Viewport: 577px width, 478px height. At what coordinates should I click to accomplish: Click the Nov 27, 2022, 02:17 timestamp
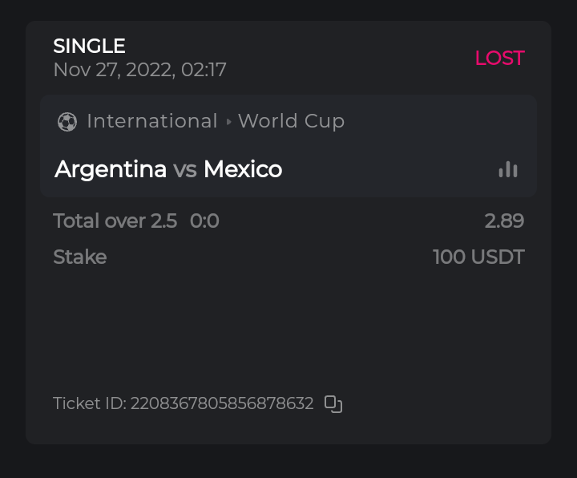click(x=139, y=70)
